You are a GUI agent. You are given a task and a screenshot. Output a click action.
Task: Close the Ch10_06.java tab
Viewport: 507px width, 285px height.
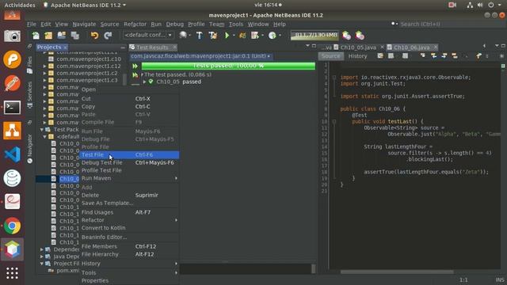coord(436,47)
